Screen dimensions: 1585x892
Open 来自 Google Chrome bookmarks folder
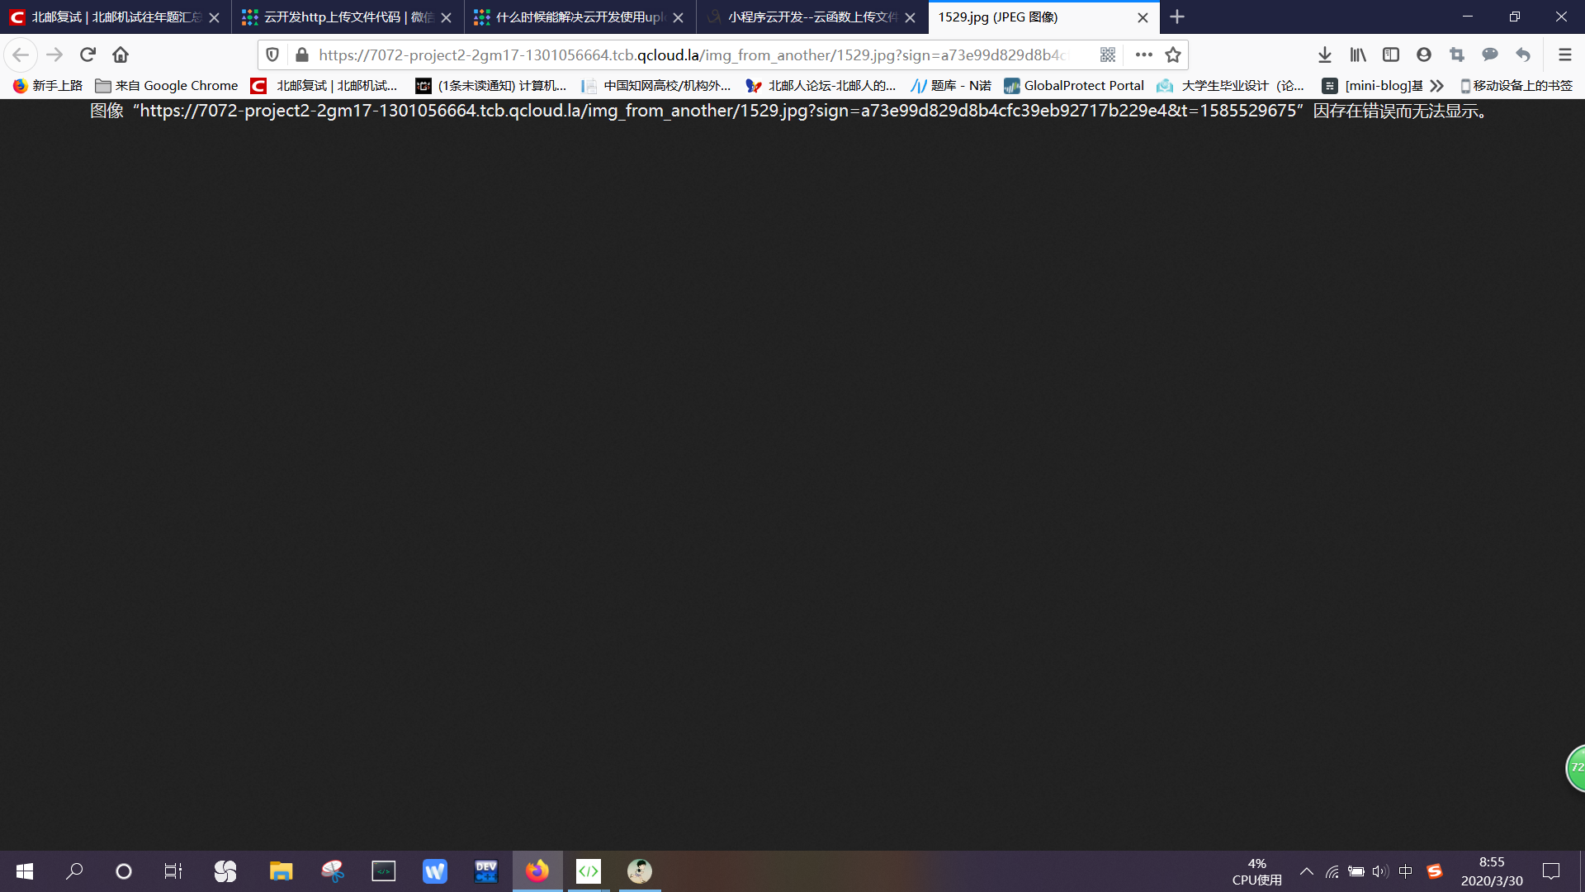tap(167, 85)
